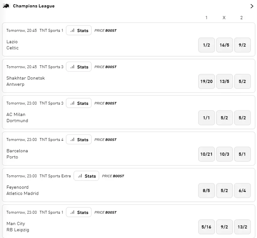The width and height of the screenshot is (257, 238).
Task: Open Stats for Lazio vs Celtic
Action: [x=79, y=30]
